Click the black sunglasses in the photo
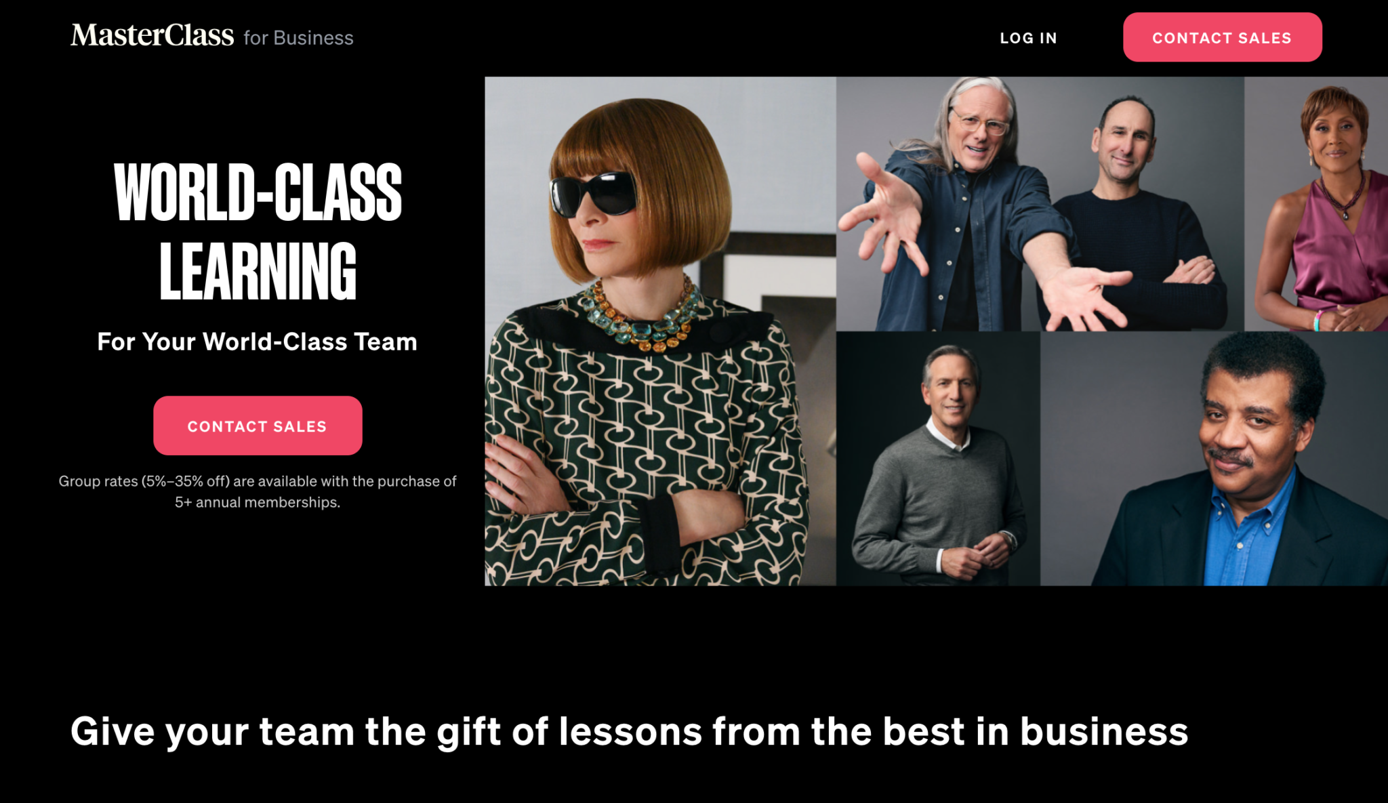 coord(594,194)
